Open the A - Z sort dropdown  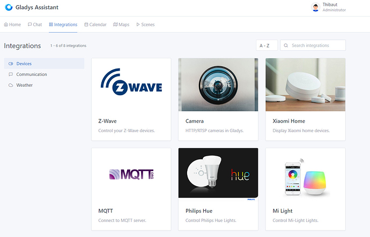click(x=267, y=45)
